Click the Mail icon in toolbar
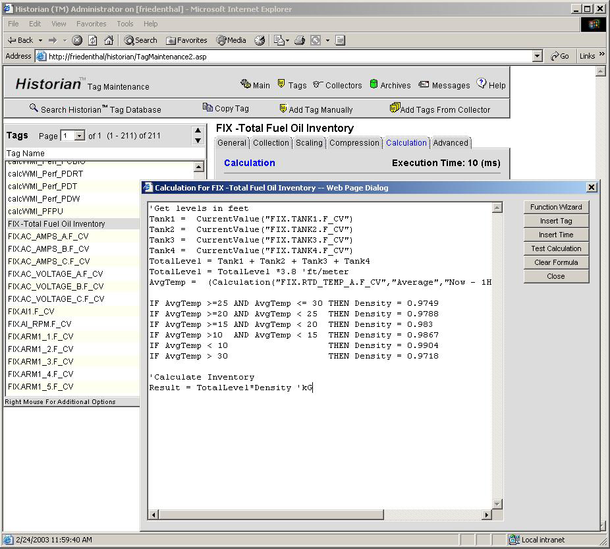This screenshot has width=610, height=549. tap(279, 40)
